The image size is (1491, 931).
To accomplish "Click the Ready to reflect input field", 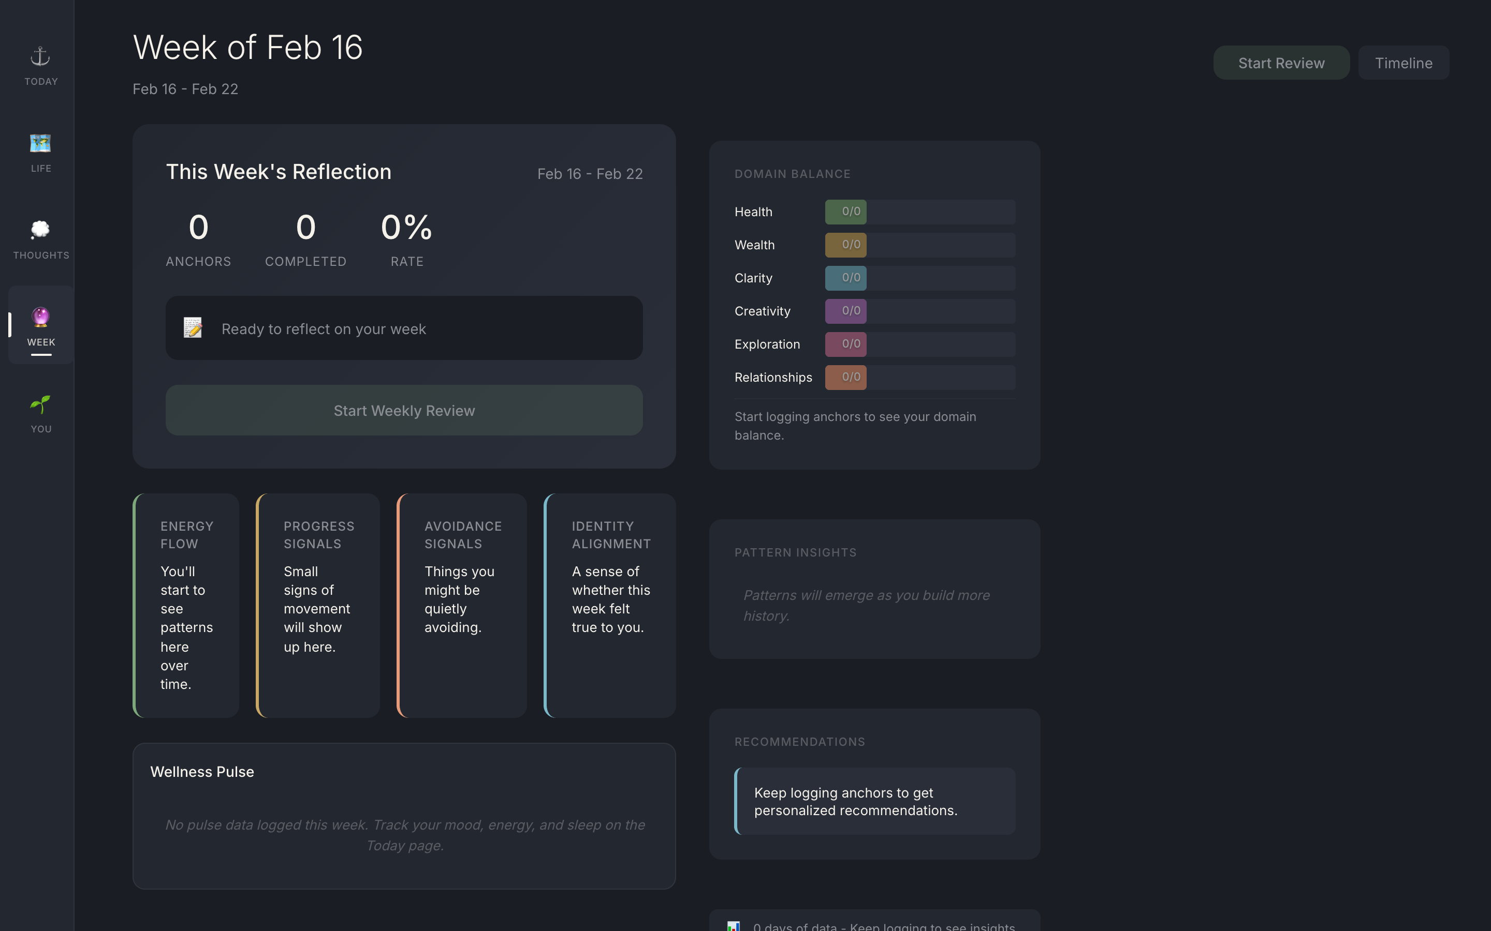I will point(404,328).
